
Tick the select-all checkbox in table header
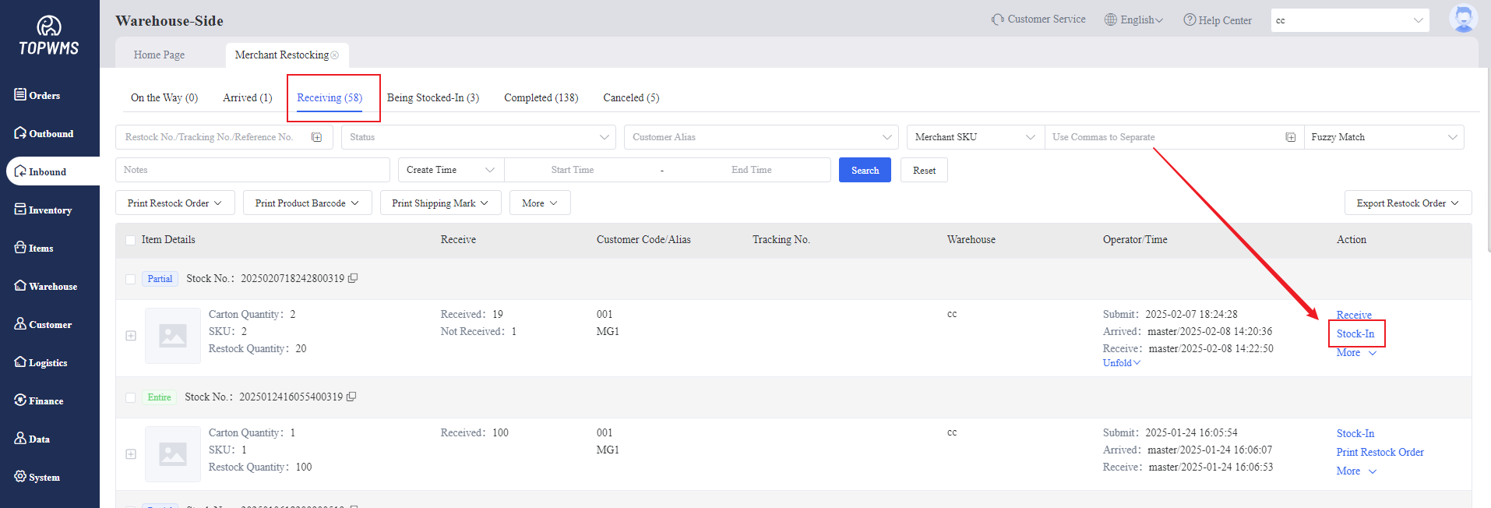[x=131, y=240]
